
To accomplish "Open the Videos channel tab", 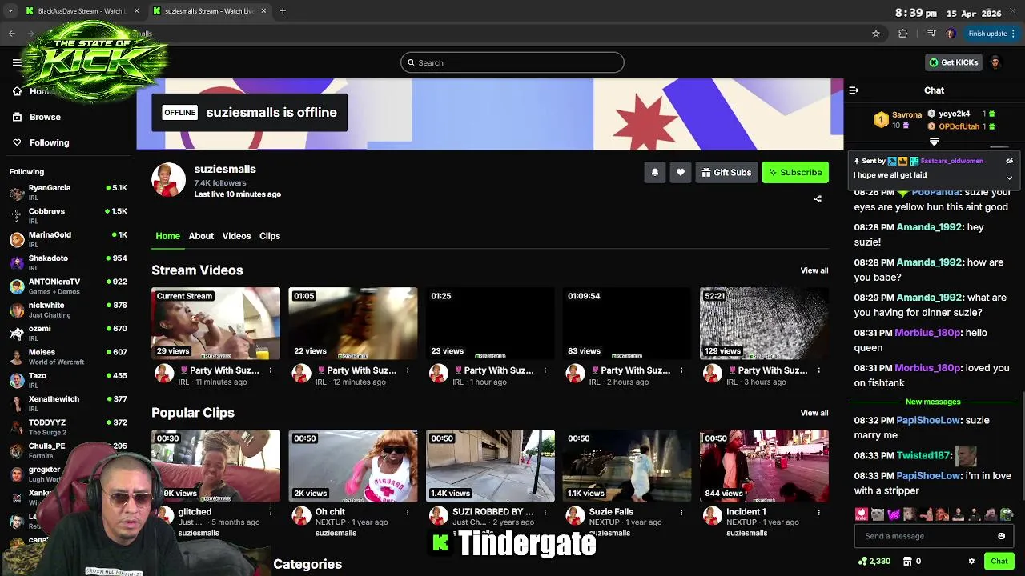I will coord(236,236).
